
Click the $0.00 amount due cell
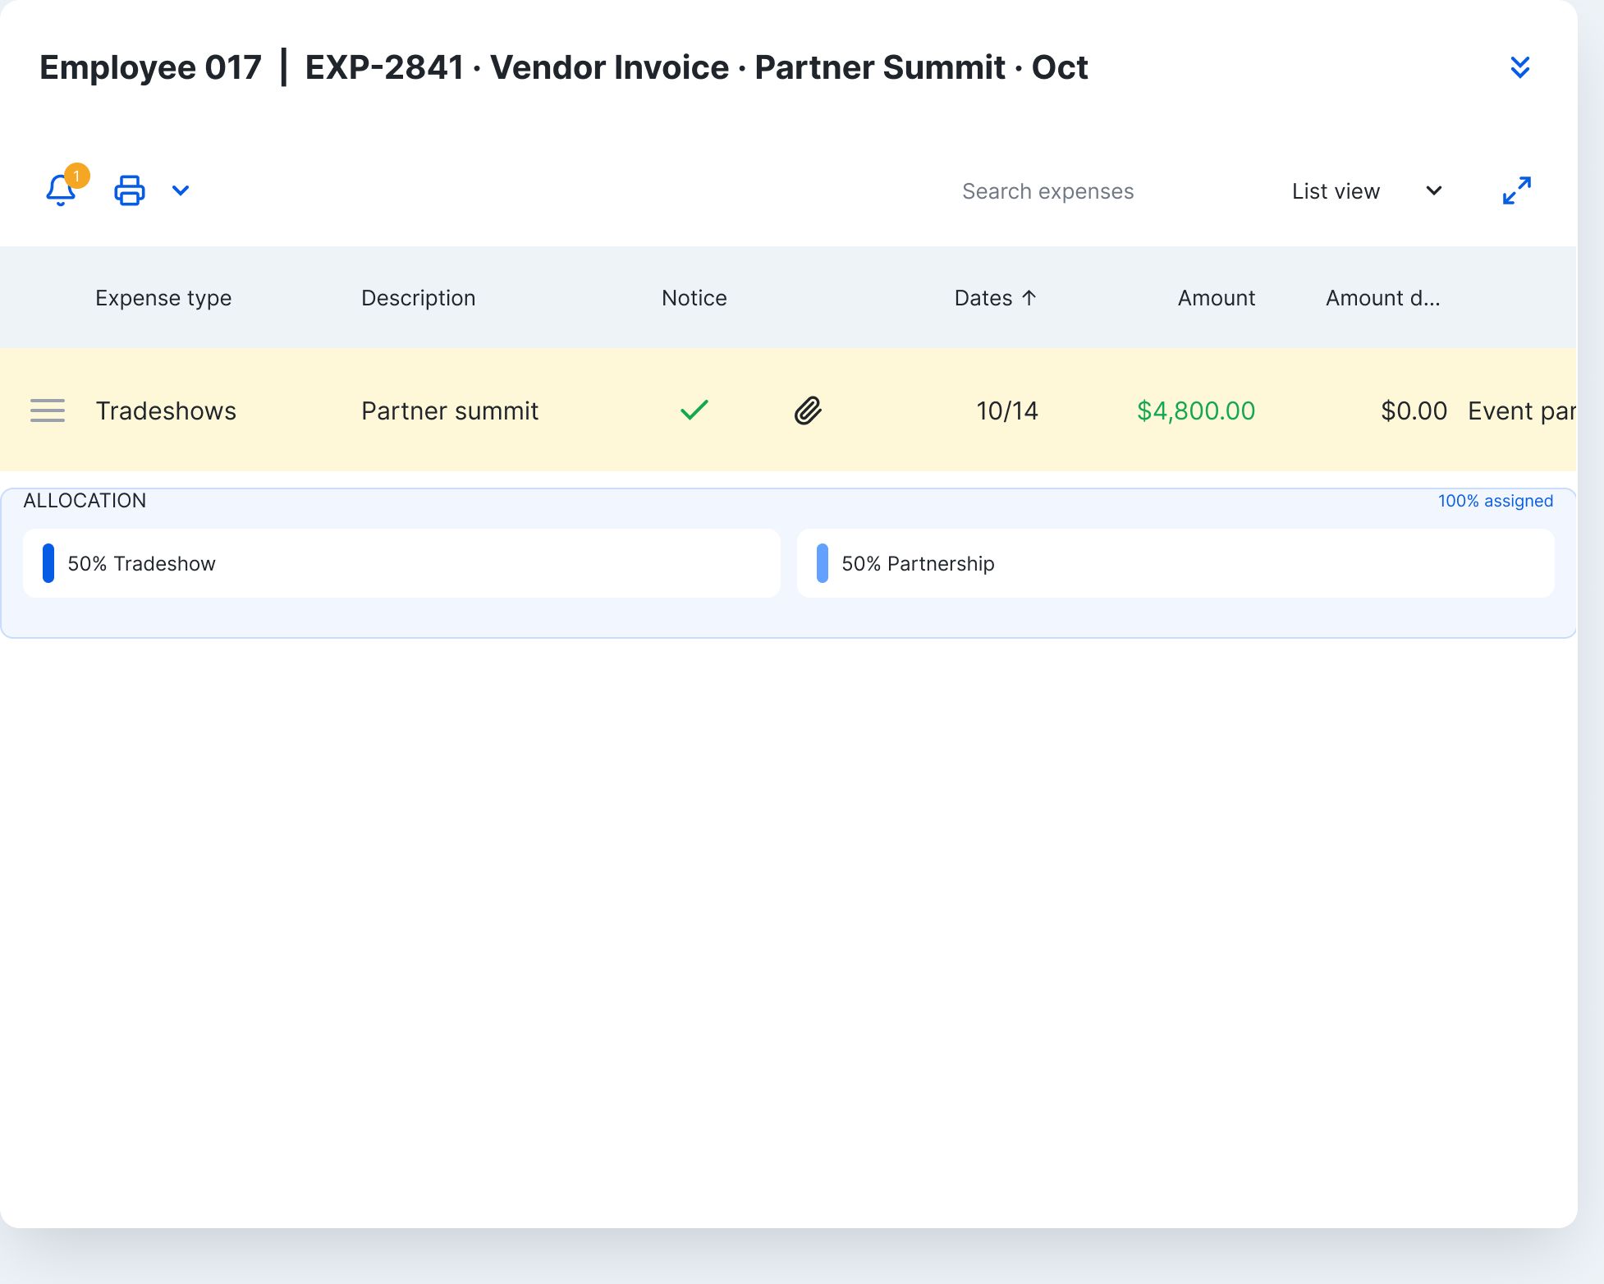(1414, 410)
